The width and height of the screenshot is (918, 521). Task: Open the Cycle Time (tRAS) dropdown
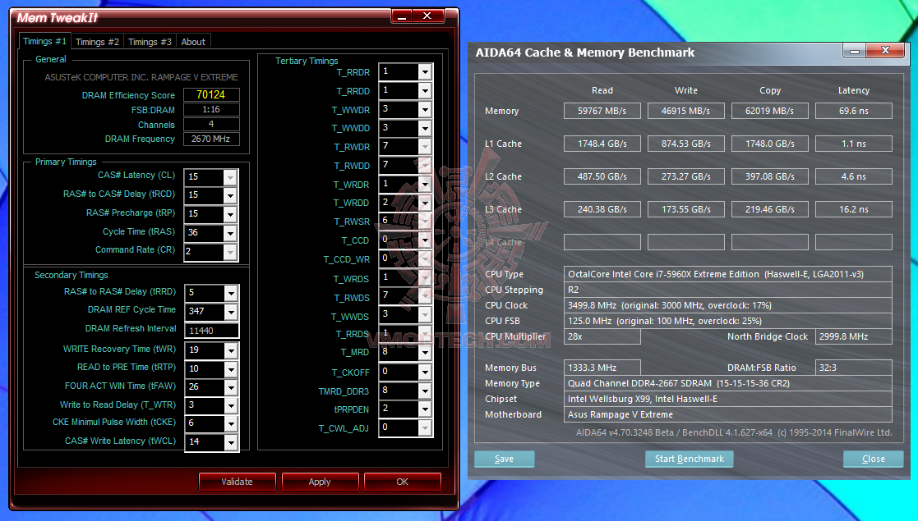(x=230, y=233)
